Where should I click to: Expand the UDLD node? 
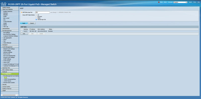pyautogui.click(x=2, y=40)
